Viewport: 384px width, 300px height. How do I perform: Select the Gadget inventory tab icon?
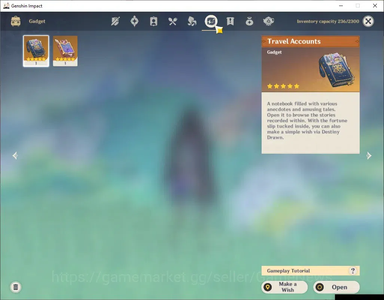tap(211, 21)
